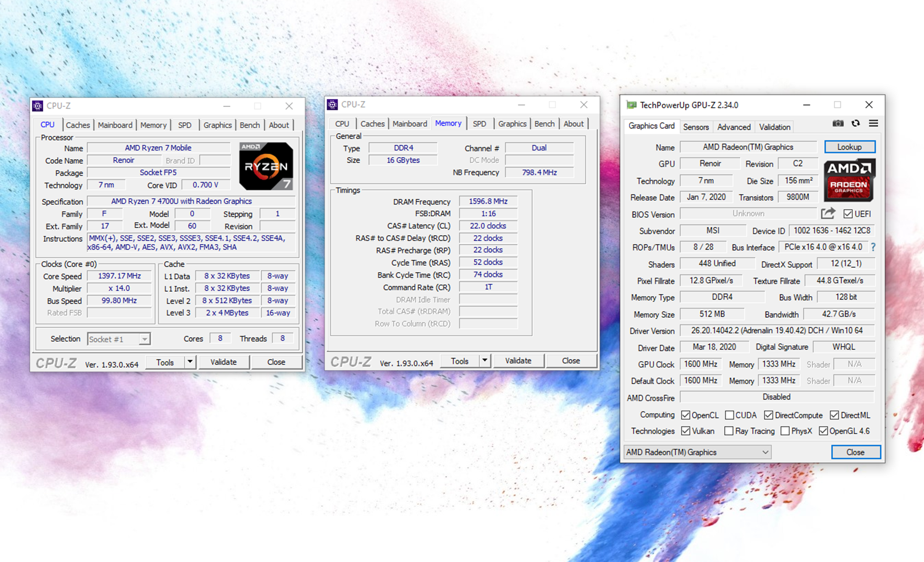Viewport: 924px width, 562px height.
Task: Click Validate in middle CPU-Z window
Action: point(518,361)
